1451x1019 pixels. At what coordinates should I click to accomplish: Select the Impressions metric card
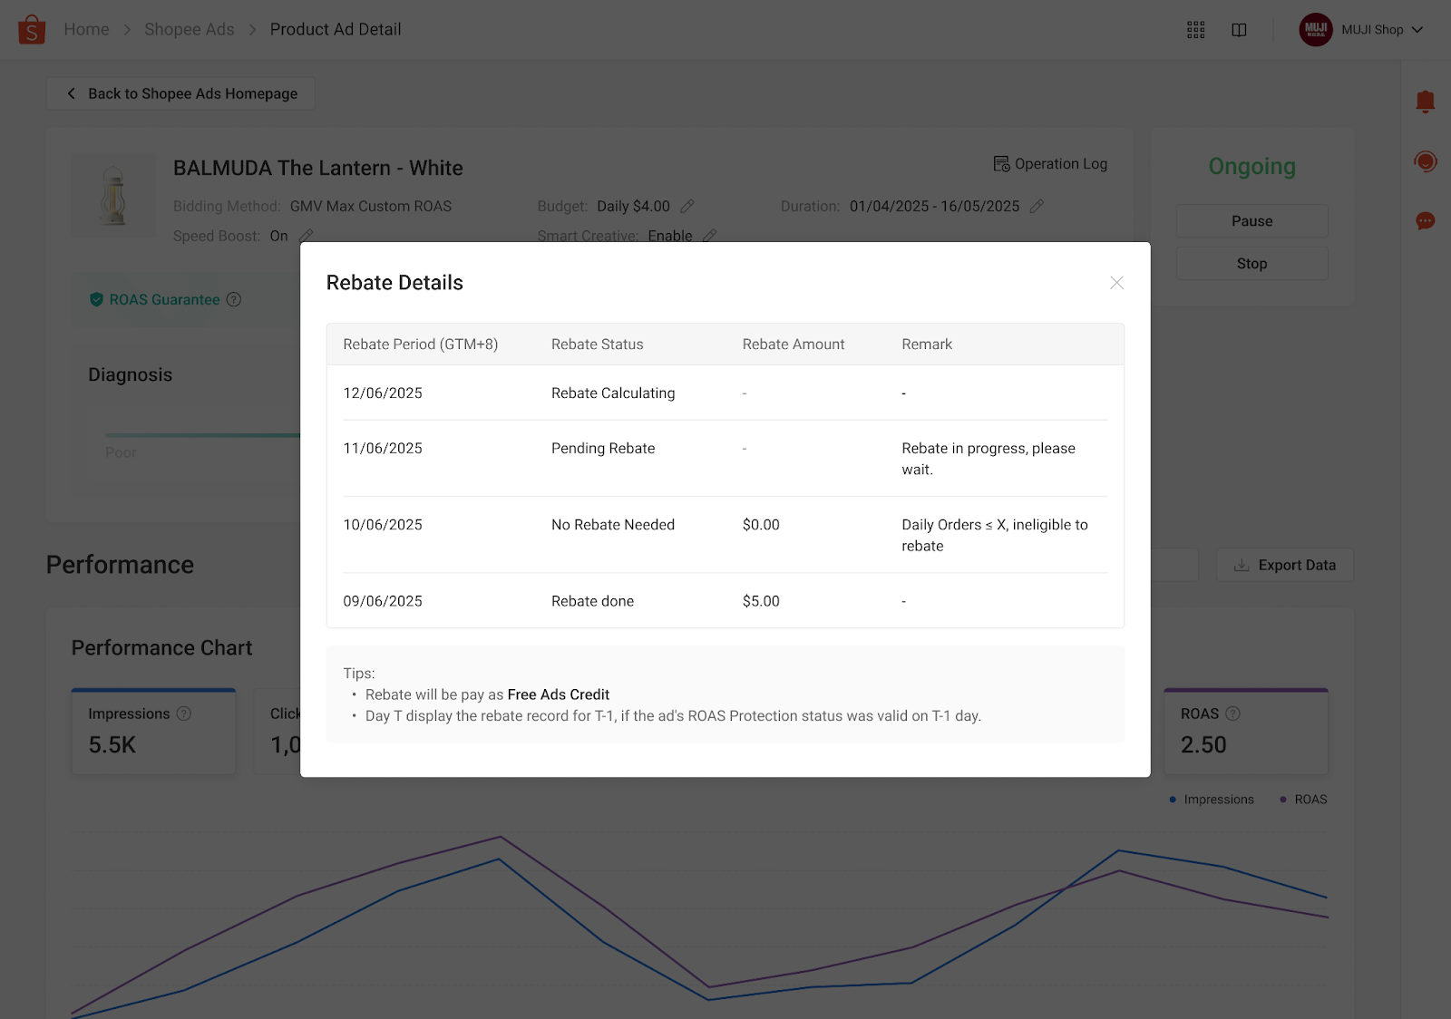[x=154, y=732]
